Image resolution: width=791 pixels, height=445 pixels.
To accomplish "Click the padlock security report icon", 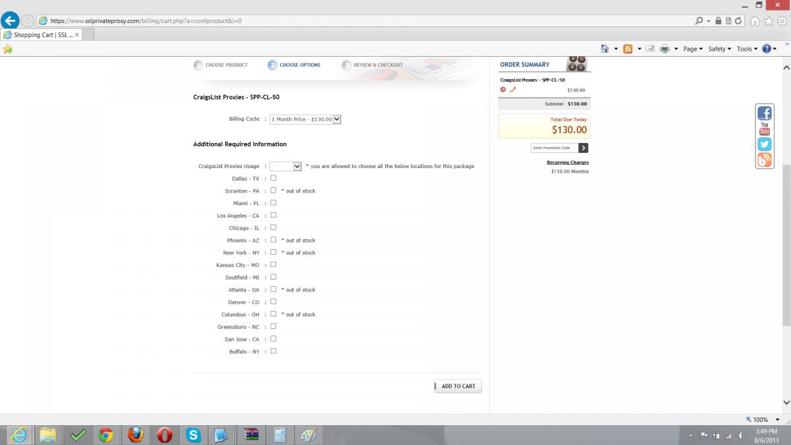I will (x=718, y=21).
